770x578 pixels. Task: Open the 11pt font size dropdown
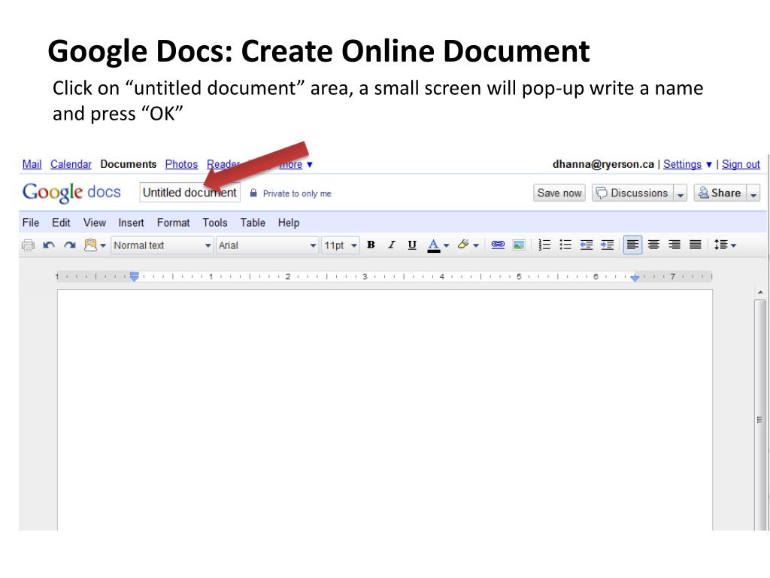coord(341,245)
